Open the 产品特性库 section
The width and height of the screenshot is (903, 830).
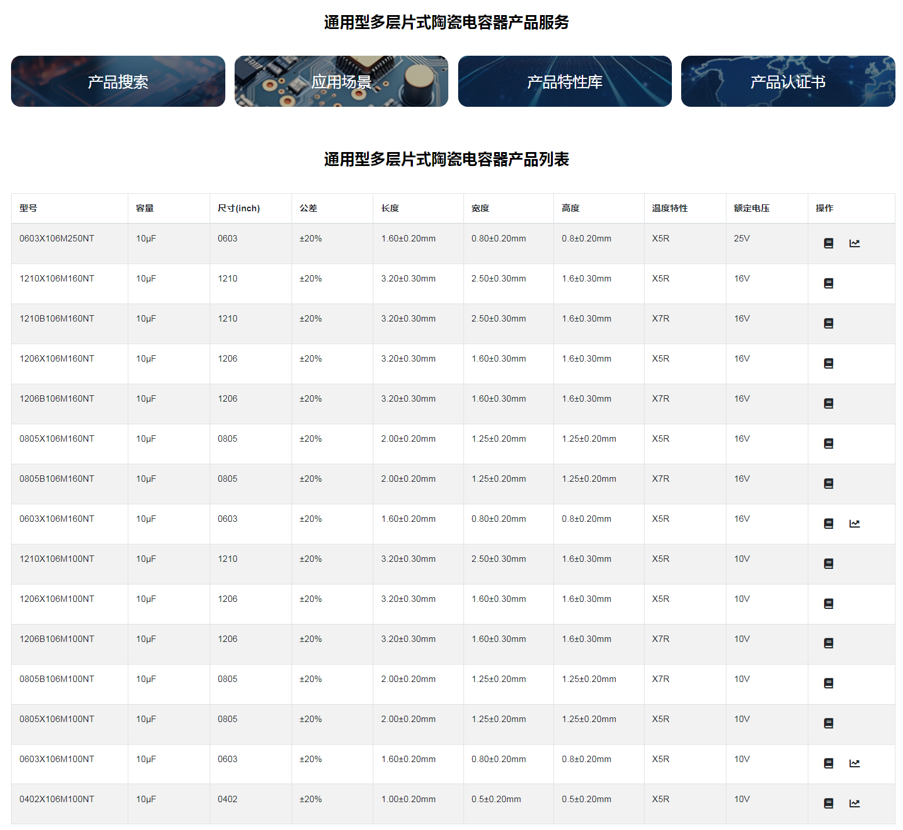click(x=564, y=81)
